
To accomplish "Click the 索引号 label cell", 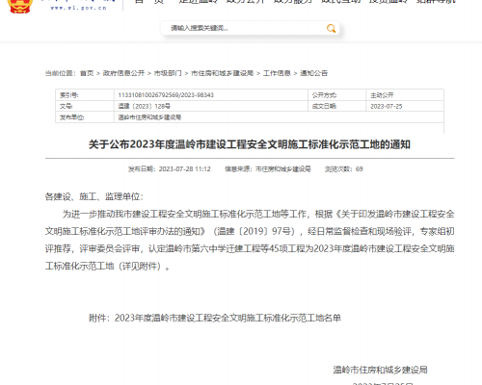I will click(x=85, y=95).
